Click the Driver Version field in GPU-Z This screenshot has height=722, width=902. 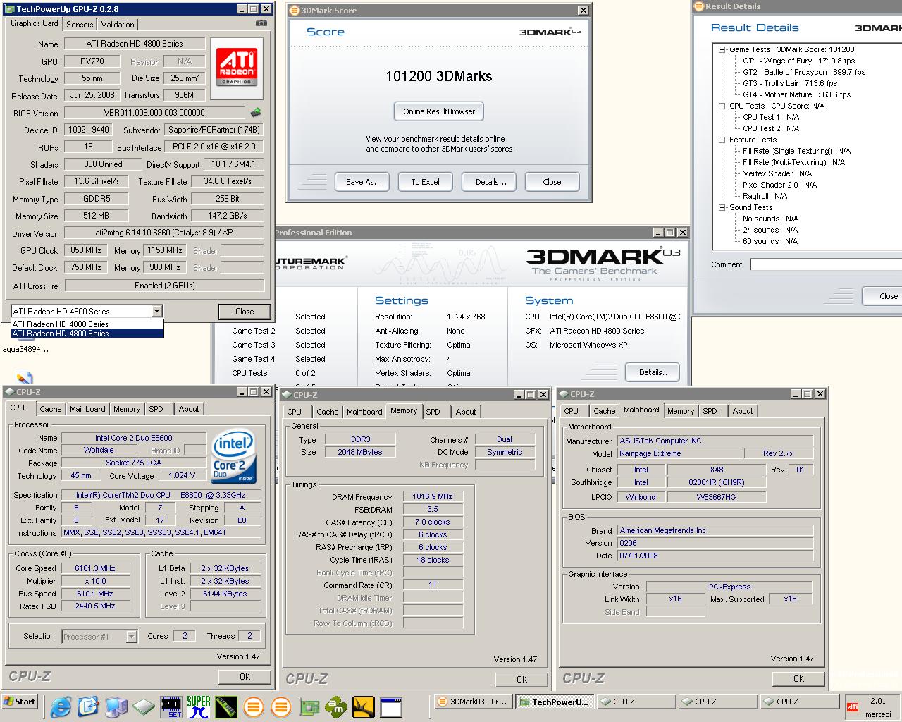tap(164, 233)
